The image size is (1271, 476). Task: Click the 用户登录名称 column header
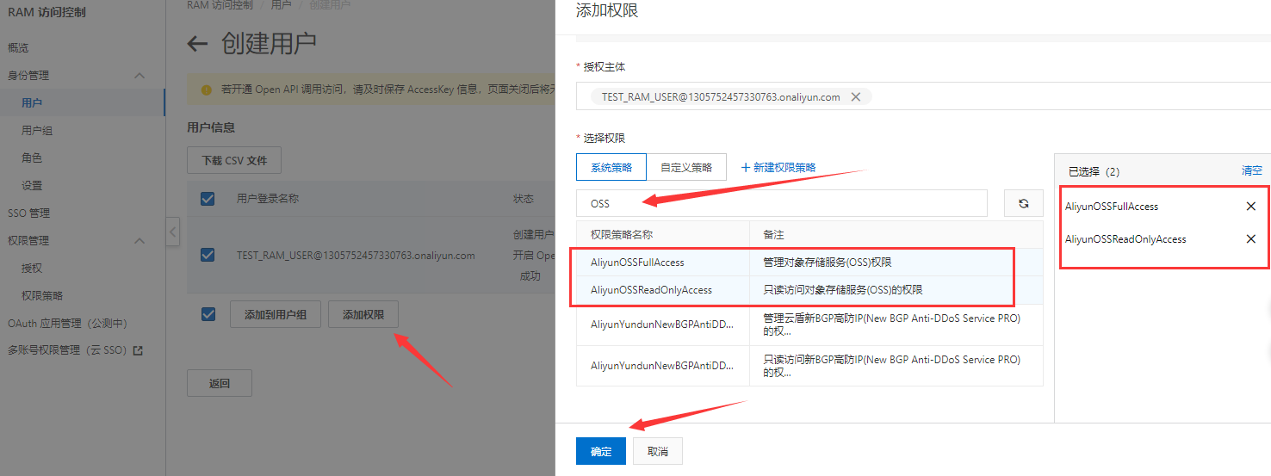click(x=268, y=199)
